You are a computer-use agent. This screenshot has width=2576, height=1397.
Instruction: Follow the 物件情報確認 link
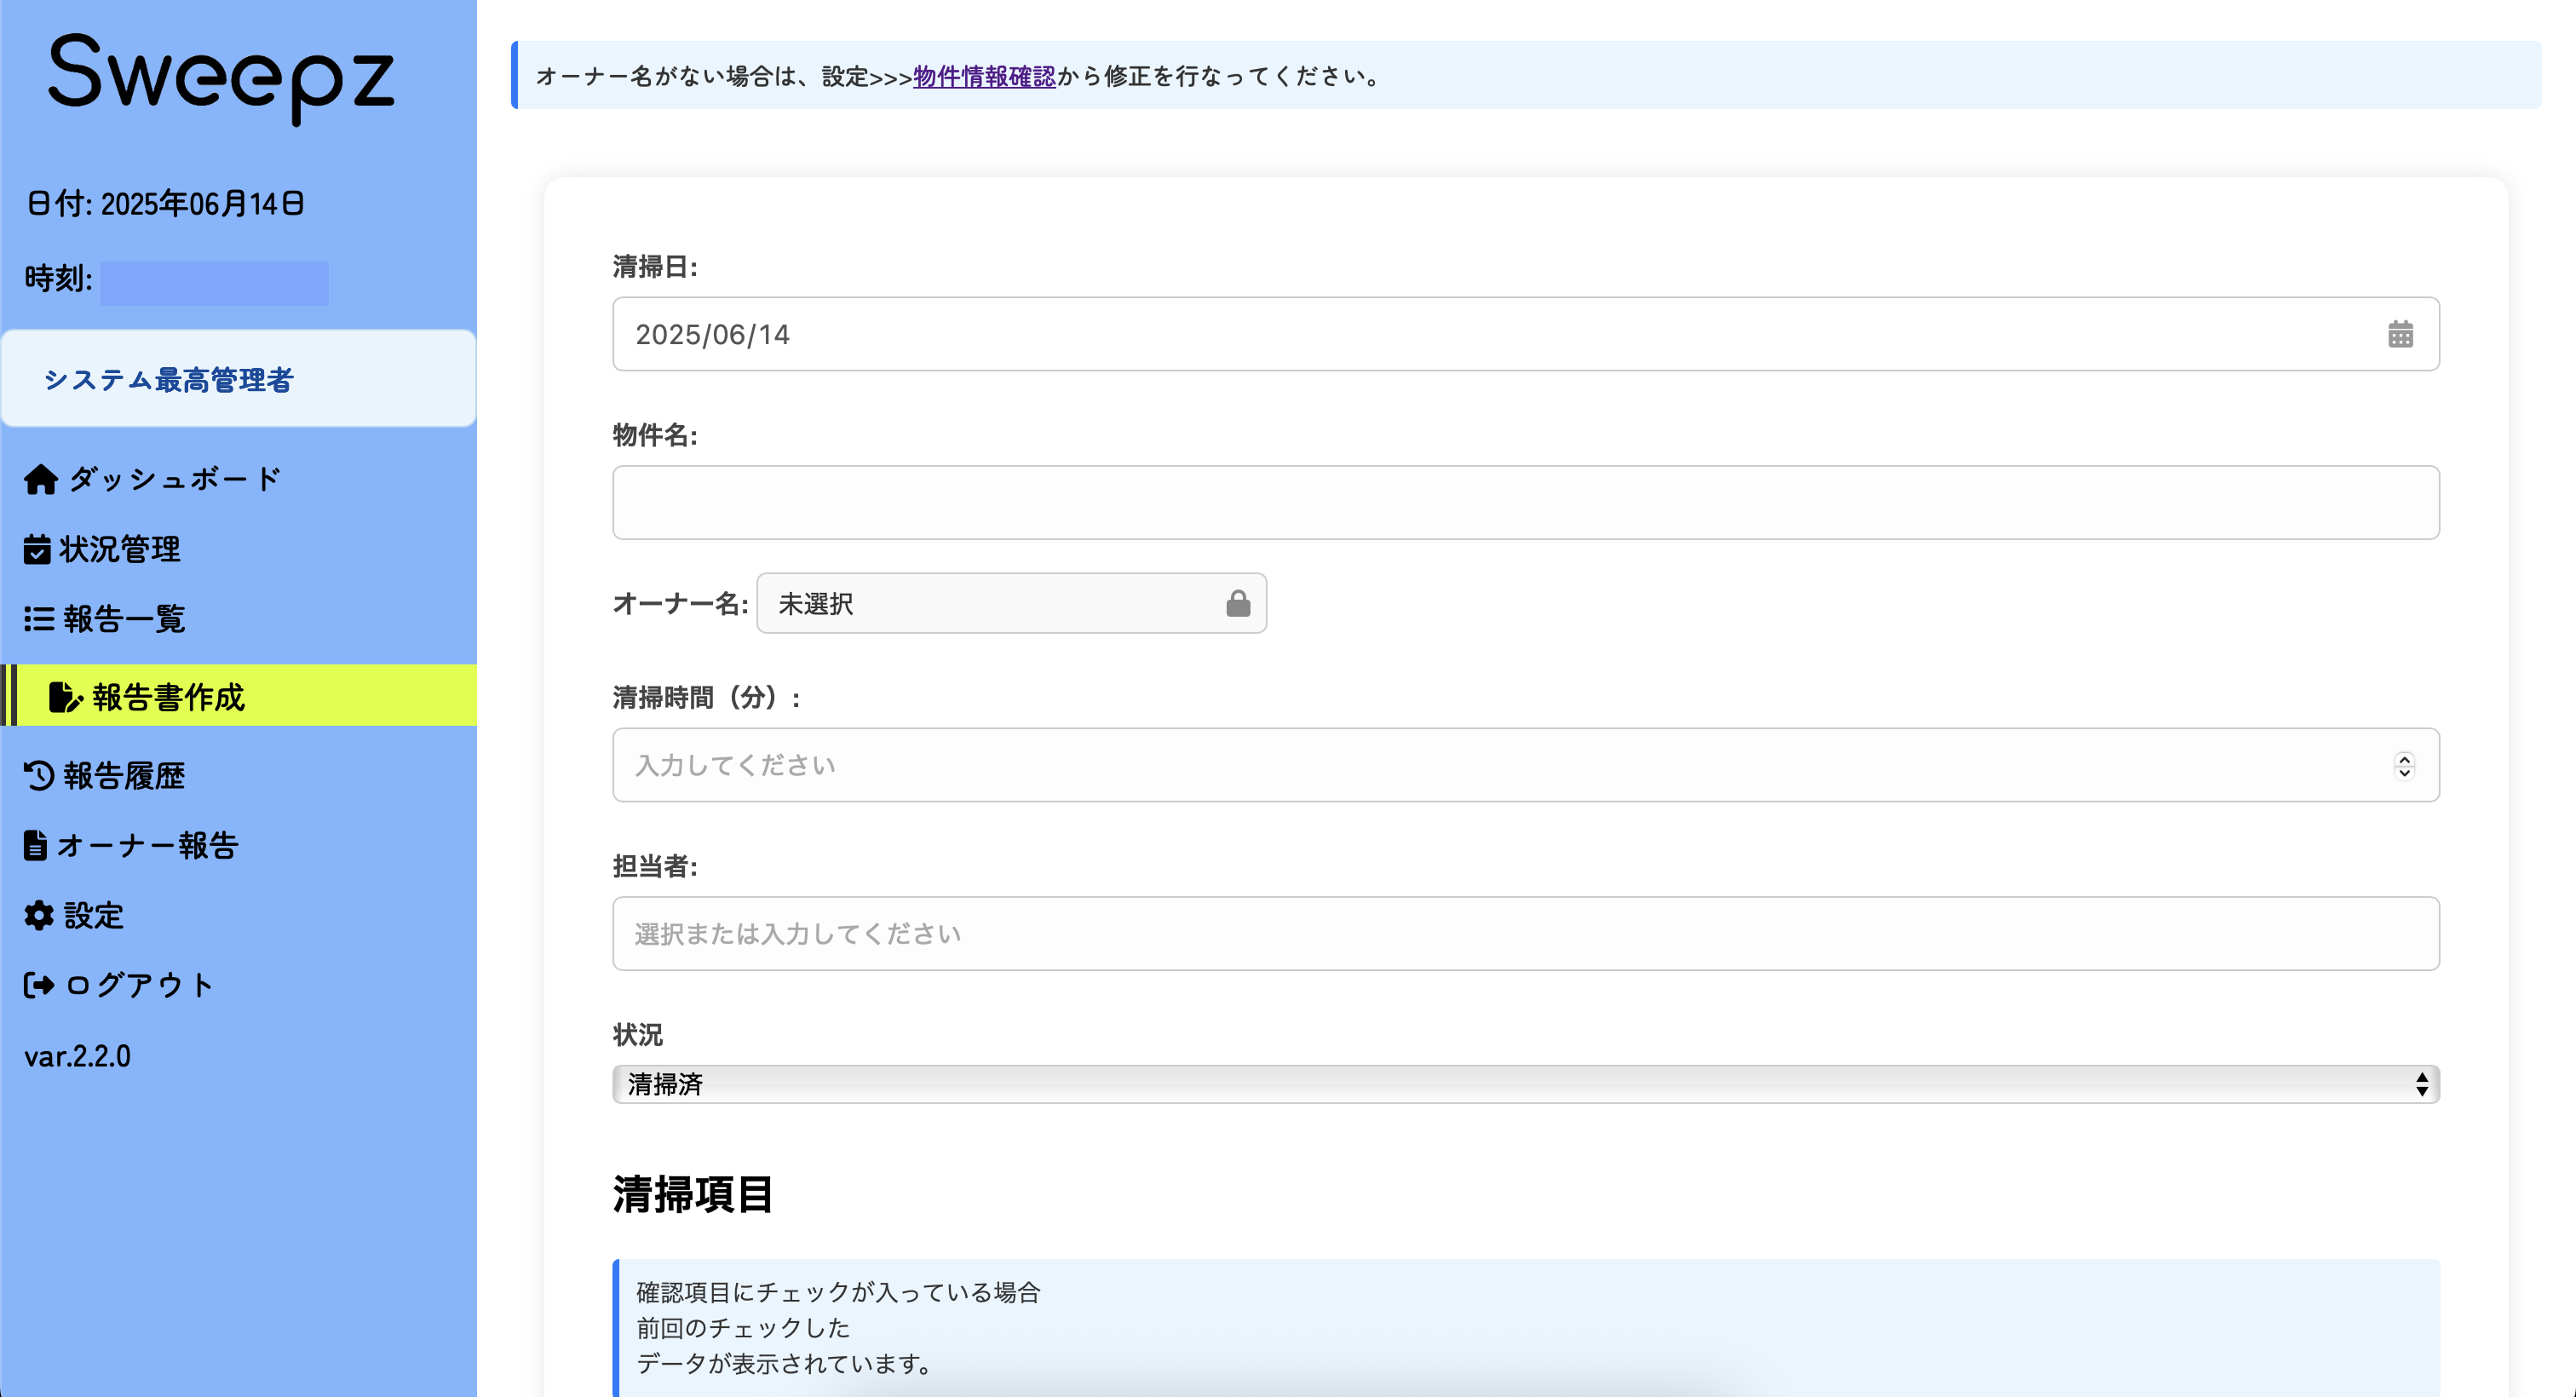point(983,77)
